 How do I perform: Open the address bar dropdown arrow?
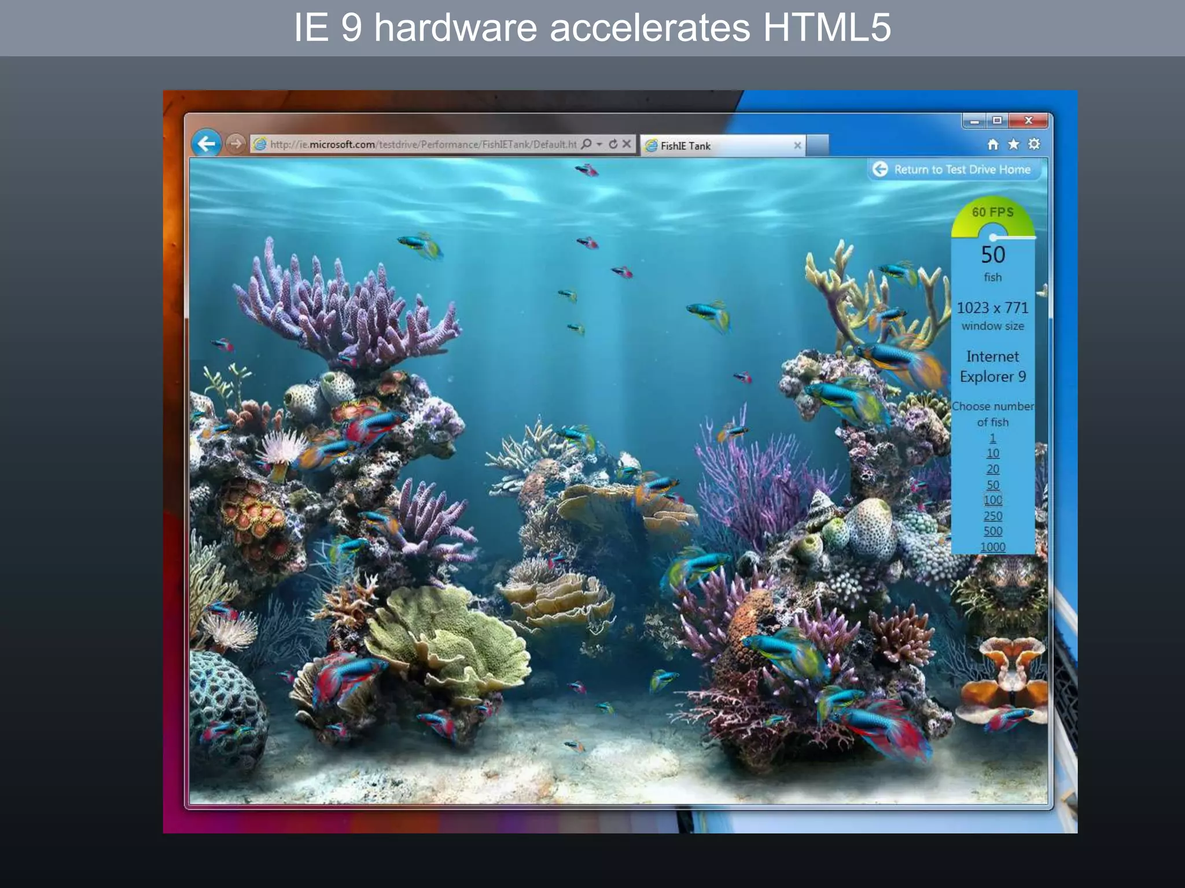(599, 144)
